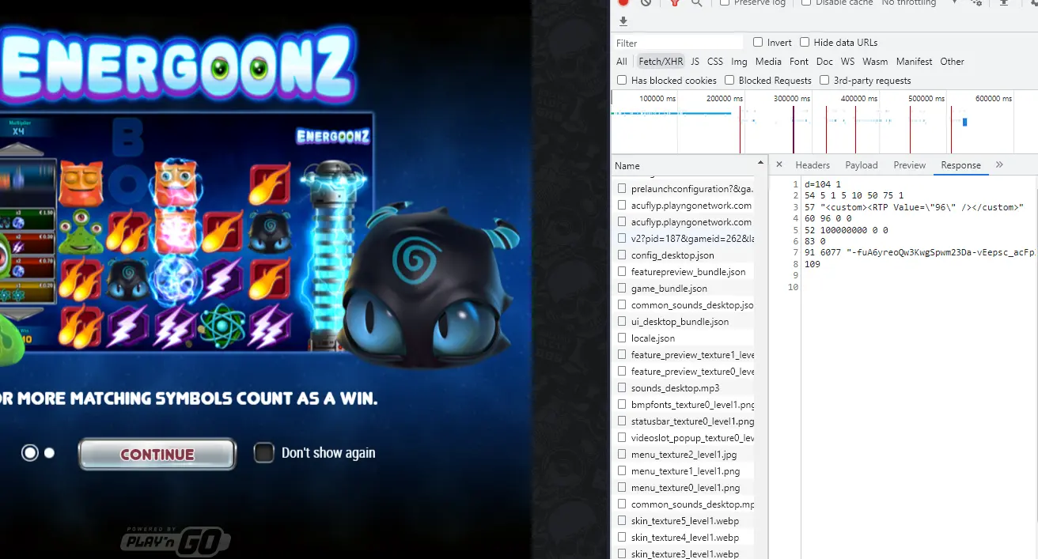The height and width of the screenshot is (559, 1038).
Task: Select config_desktop.json request
Action: click(684, 255)
